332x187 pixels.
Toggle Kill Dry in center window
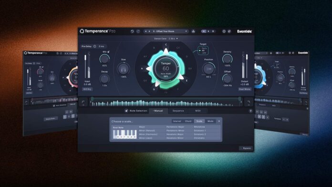point(87,89)
